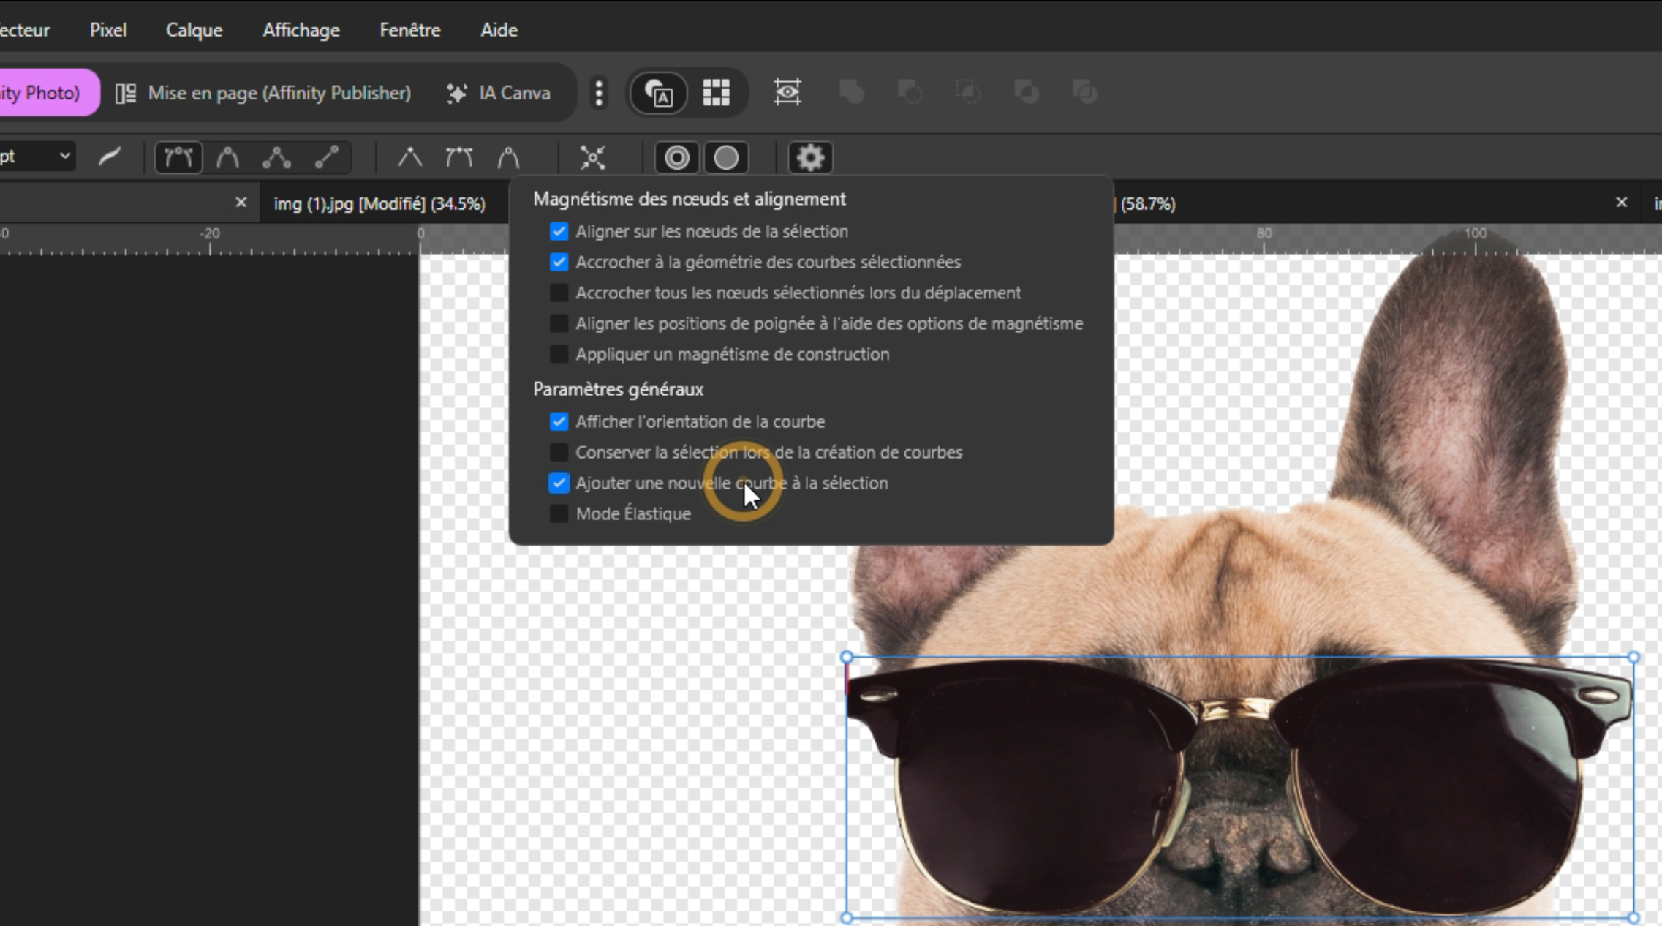Switch to img (1).jpg tab
This screenshot has height=926, width=1662.
click(x=379, y=203)
